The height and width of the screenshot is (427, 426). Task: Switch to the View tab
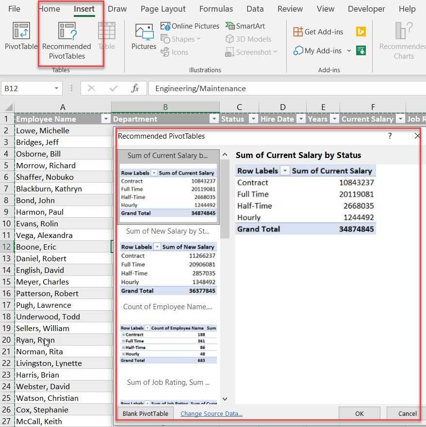[x=326, y=9]
